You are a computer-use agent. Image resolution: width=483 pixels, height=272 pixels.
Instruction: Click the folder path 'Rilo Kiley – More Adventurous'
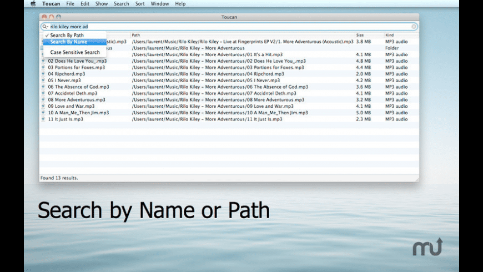tap(188, 48)
